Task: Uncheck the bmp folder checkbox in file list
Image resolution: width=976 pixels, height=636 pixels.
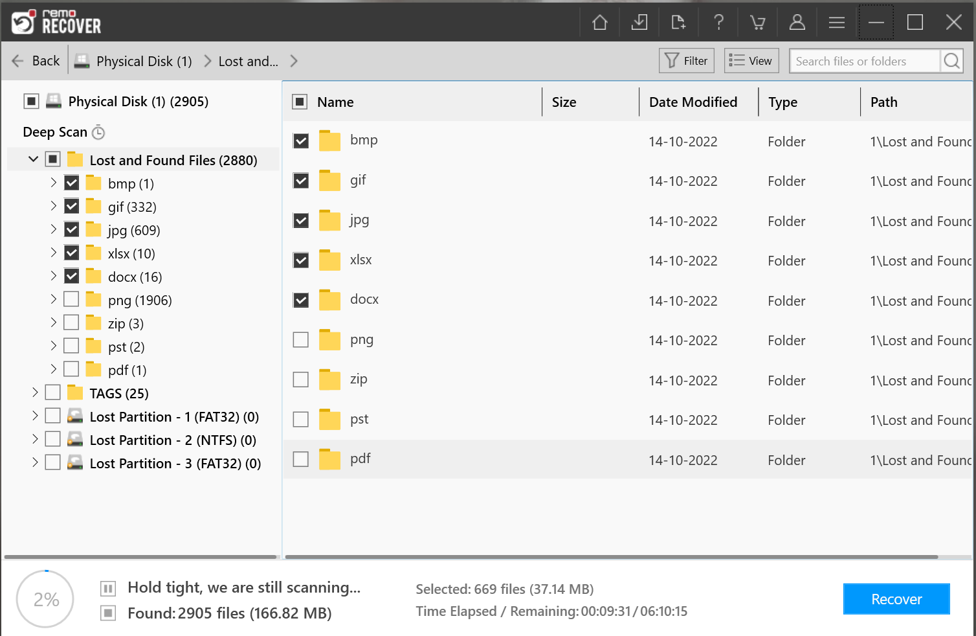Action: pos(301,141)
